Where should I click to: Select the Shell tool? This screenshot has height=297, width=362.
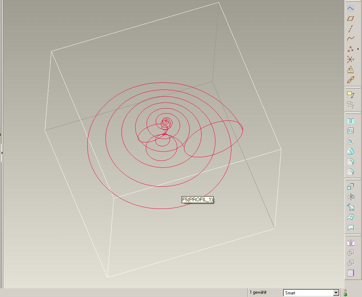[350, 131]
